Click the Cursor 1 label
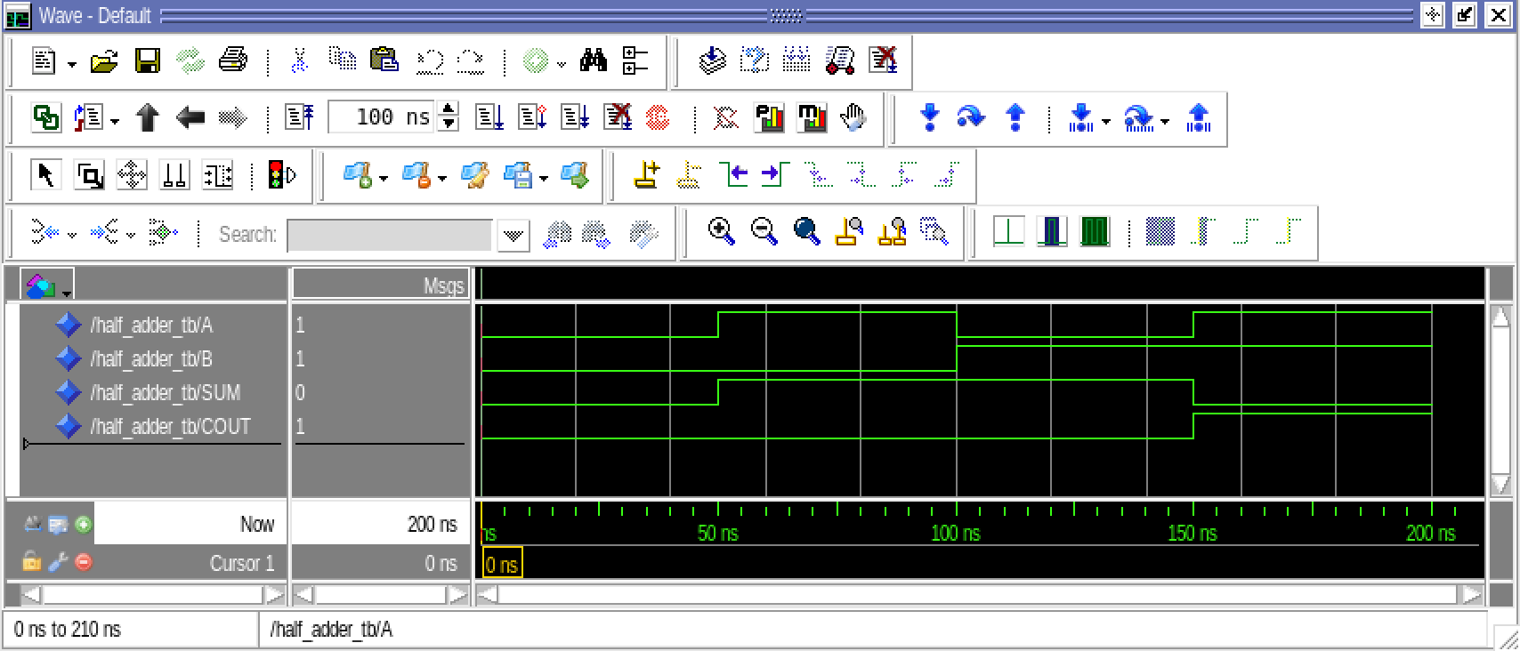 point(242,563)
